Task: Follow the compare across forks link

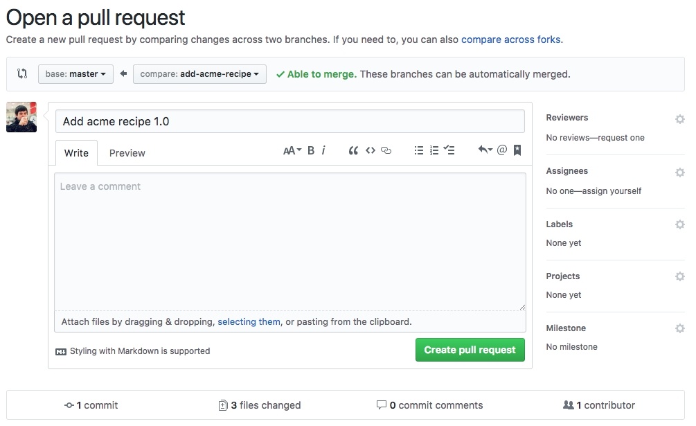Action: point(511,39)
